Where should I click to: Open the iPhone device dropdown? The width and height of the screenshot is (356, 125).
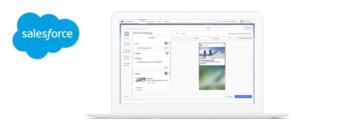[x=203, y=38]
